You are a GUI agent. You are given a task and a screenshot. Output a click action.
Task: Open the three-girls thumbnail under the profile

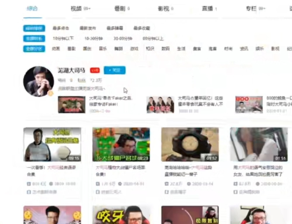160,104
